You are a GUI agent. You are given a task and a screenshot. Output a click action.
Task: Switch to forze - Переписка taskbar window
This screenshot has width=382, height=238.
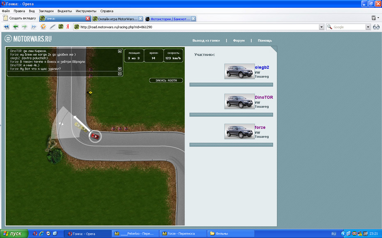click(x=183, y=233)
